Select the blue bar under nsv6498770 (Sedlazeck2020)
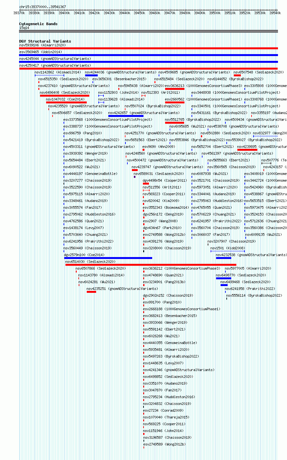This screenshot has width=287, height=460. pyautogui.click(x=223, y=278)
